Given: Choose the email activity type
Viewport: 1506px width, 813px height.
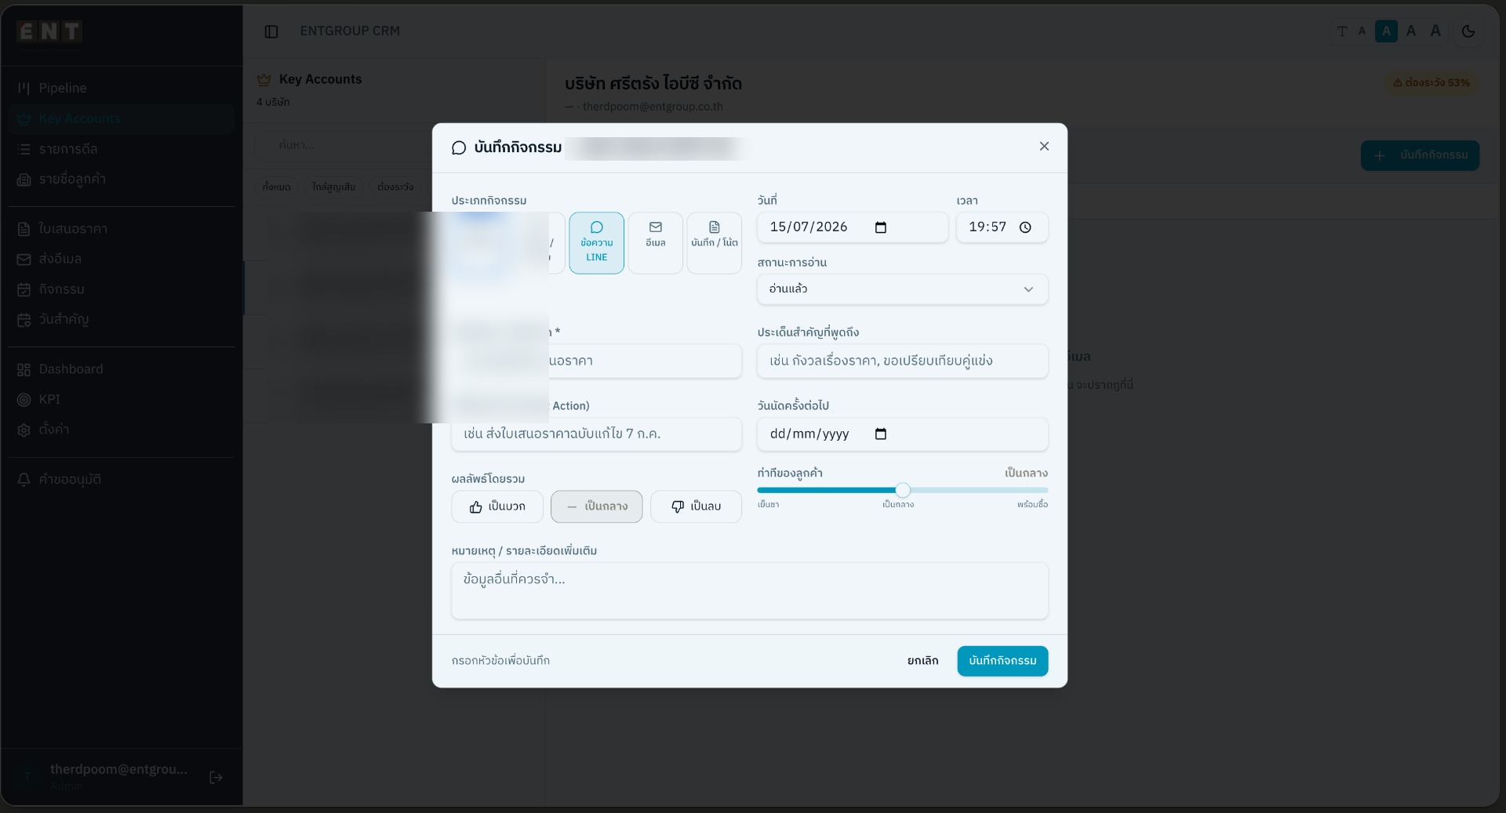Looking at the screenshot, I should coord(655,243).
